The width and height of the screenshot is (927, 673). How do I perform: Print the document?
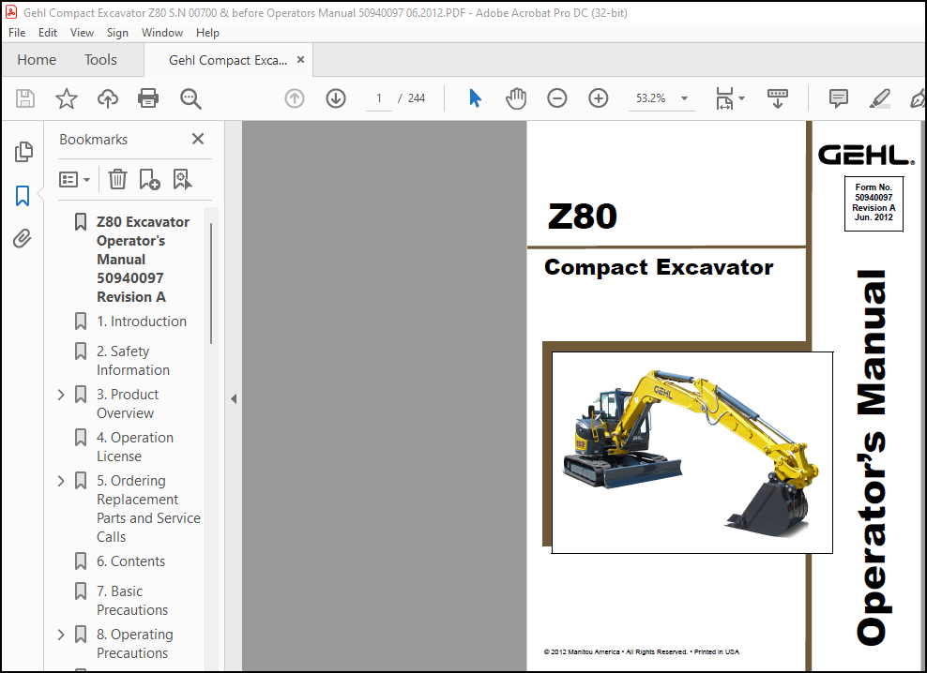tap(148, 98)
